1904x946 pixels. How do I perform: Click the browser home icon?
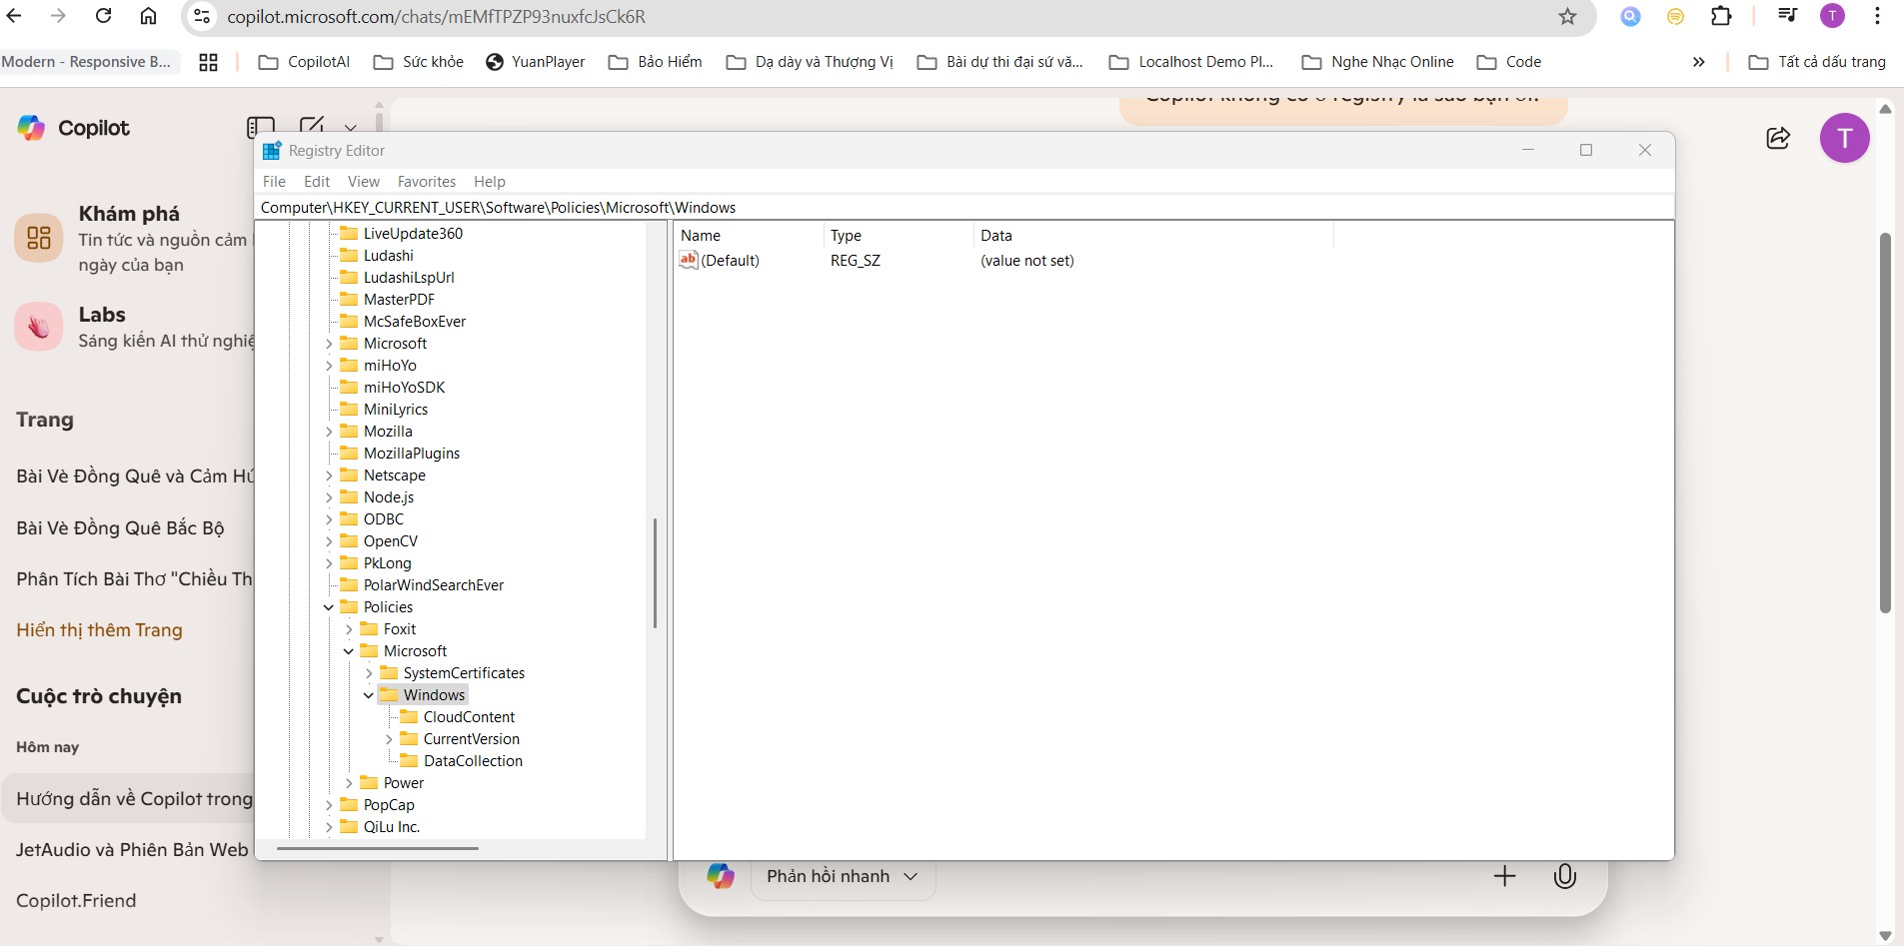coord(148,16)
